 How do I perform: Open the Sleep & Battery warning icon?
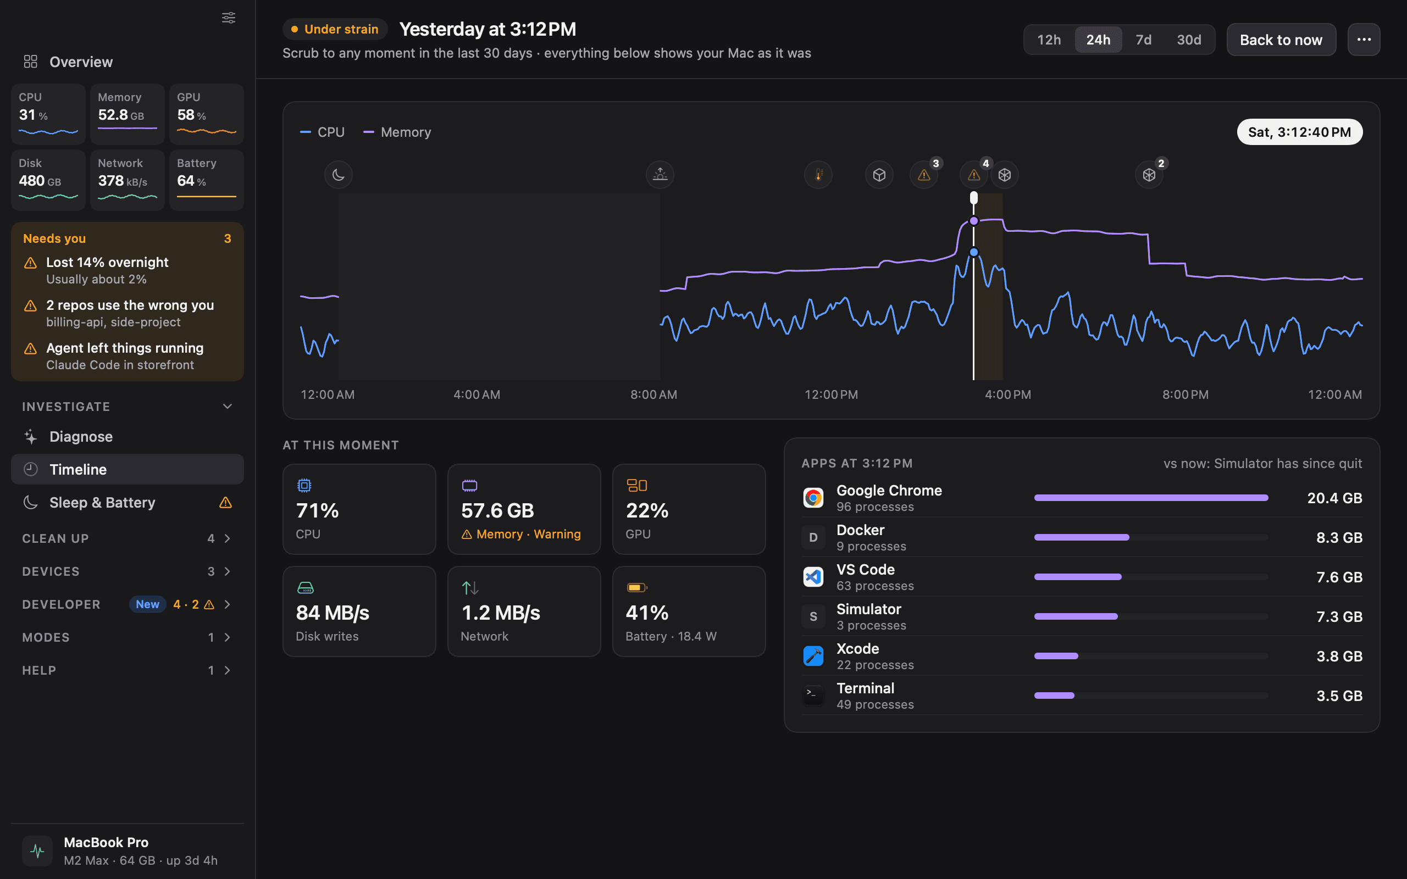(x=225, y=502)
